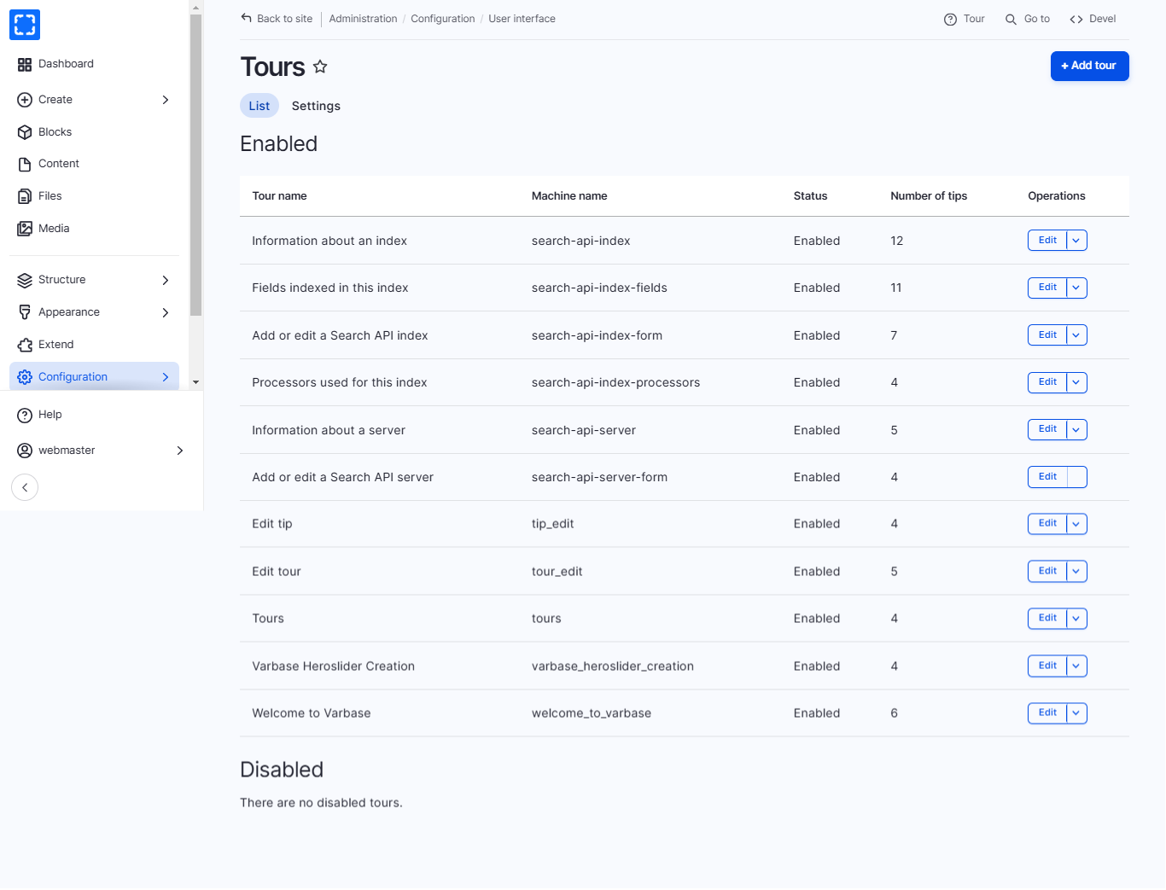This screenshot has height=890, width=1166.
Task: Star the Tours page as favorite
Action: pos(320,67)
